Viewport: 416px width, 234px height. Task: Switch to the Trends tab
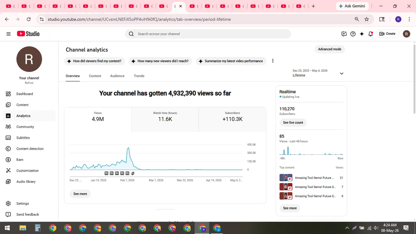139,76
